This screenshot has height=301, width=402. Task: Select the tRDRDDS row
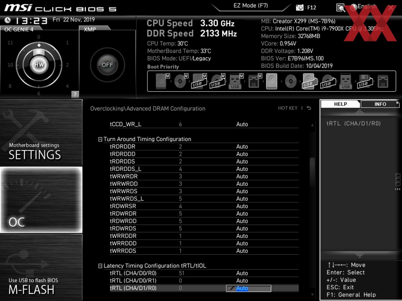pyautogui.click(x=204, y=161)
